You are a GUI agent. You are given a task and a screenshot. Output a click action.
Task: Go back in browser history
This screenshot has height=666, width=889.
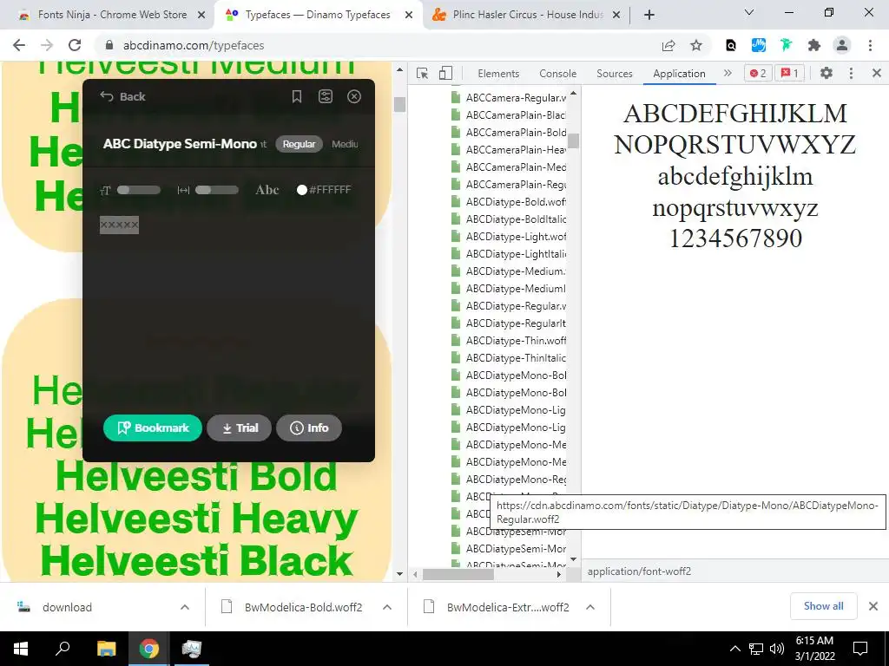click(19, 45)
